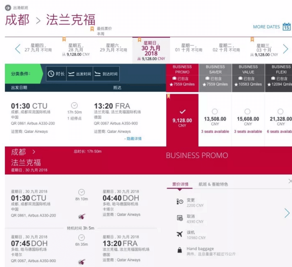Click the '1 经停点' stopover text
Image resolution: width=292 pixels, height=267 pixels.
pos(75,118)
